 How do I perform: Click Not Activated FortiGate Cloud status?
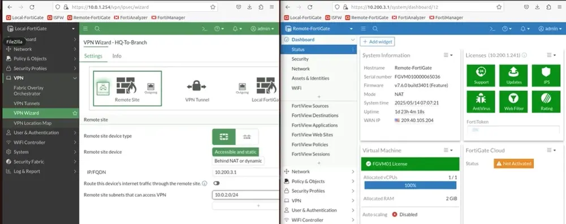(x=513, y=163)
